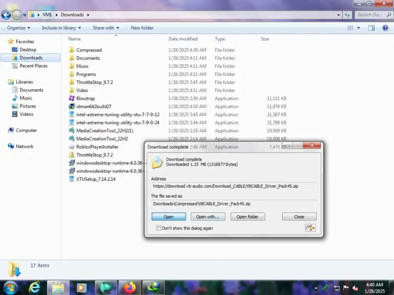
Task: Select the Bloxstrap application icon
Action: point(72,98)
